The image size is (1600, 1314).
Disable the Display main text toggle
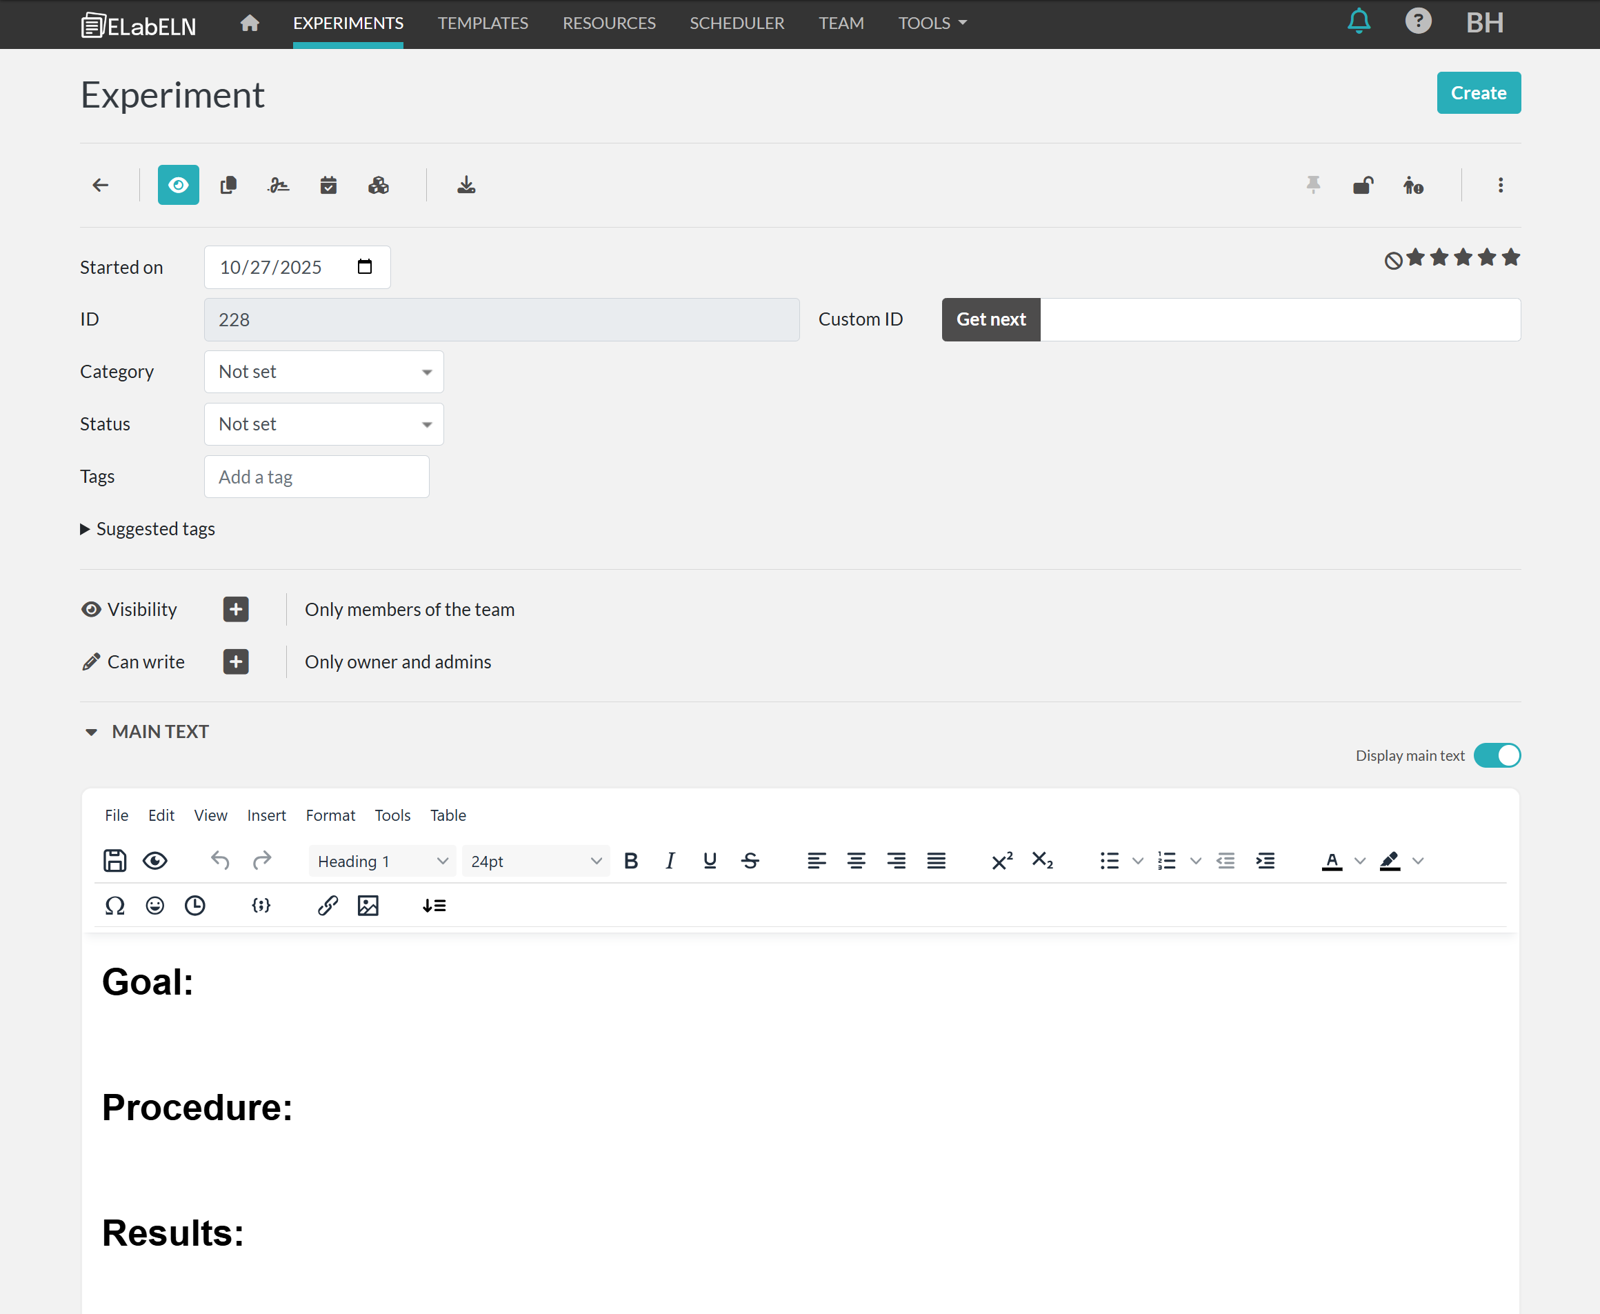coord(1497,755)
